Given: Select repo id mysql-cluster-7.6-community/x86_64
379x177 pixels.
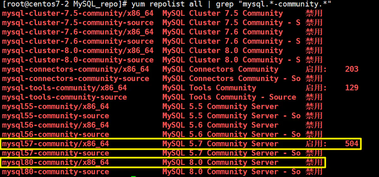Looking at the screenshot, I should [x=78, y=32].
